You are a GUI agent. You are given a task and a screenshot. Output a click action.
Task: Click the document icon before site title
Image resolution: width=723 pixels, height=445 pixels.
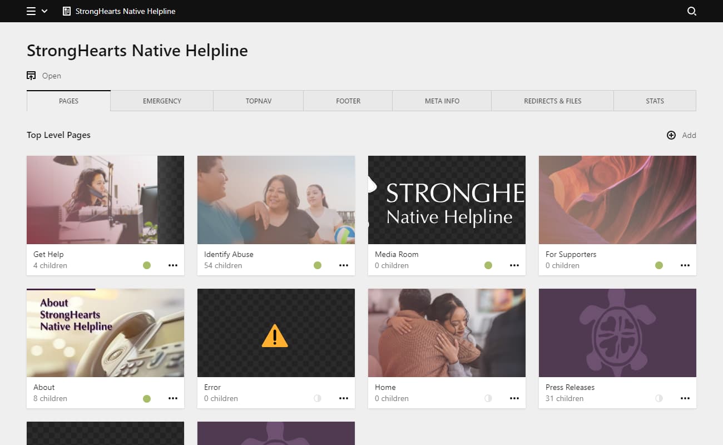tap(67, 11)
